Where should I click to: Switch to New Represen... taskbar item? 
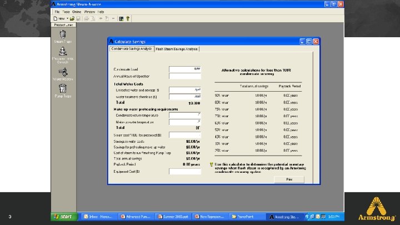coord(210,217)
